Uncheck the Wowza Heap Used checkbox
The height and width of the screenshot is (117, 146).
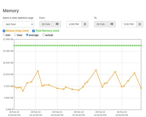click(x=4, y=31)
